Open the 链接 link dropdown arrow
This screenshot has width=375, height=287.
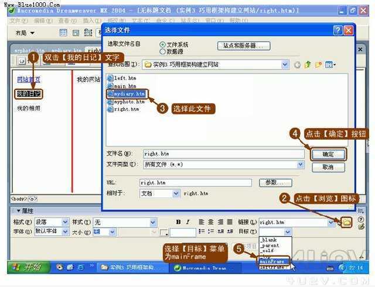click(x=330, y=222)
